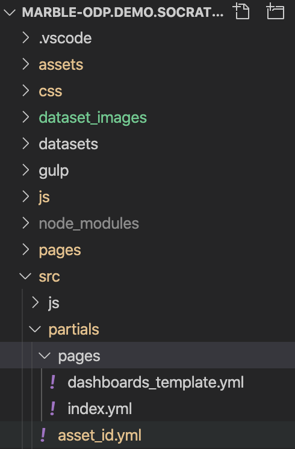295x449 pixels.
Task: Expand the .vscode folder chevron
Action: tap(26, 38)
